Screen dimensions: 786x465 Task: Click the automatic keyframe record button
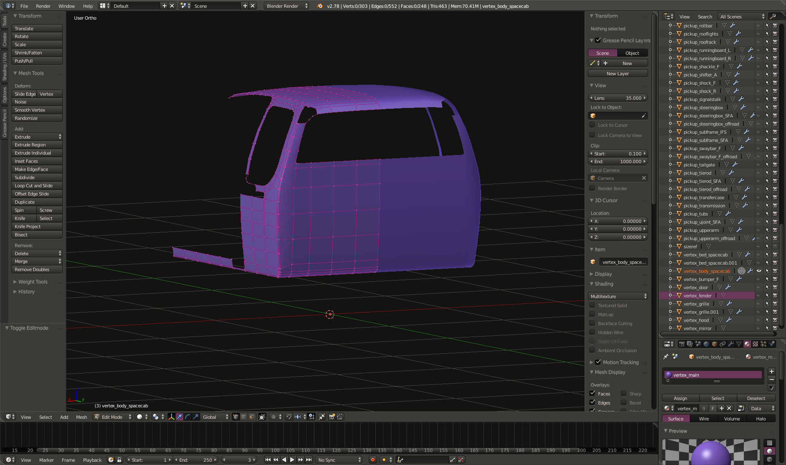[373, 460]
